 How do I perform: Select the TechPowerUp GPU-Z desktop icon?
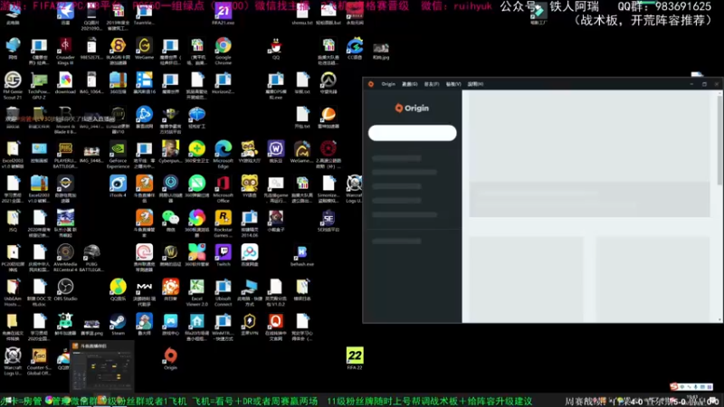39,85
